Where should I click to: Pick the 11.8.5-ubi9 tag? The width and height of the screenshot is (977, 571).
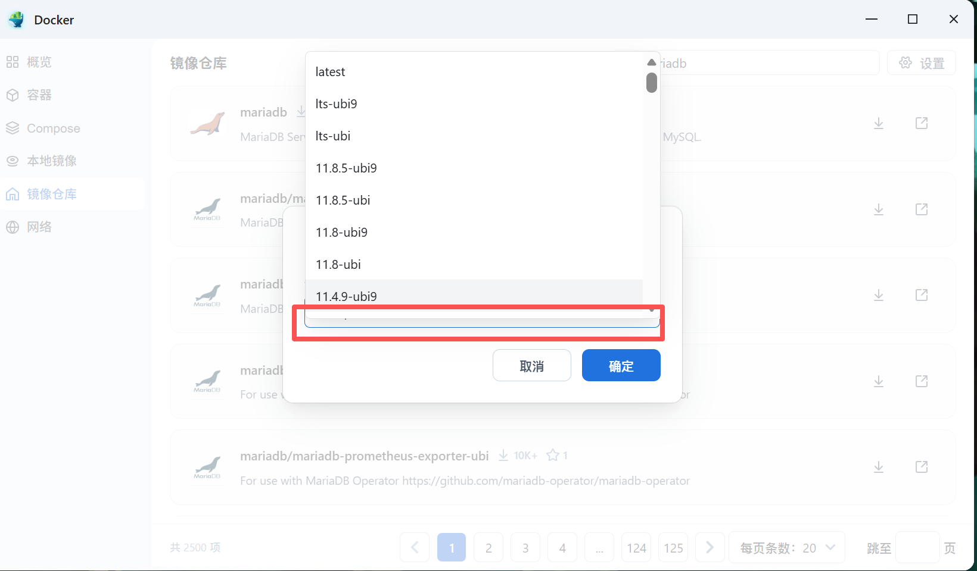click(474, 168)
